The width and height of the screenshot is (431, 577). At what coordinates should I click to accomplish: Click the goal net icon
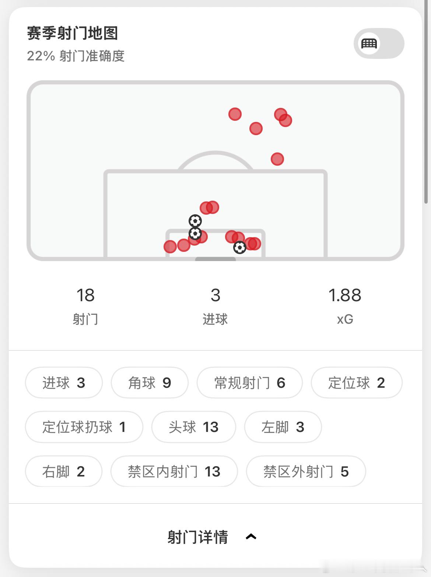pos(369,43)
